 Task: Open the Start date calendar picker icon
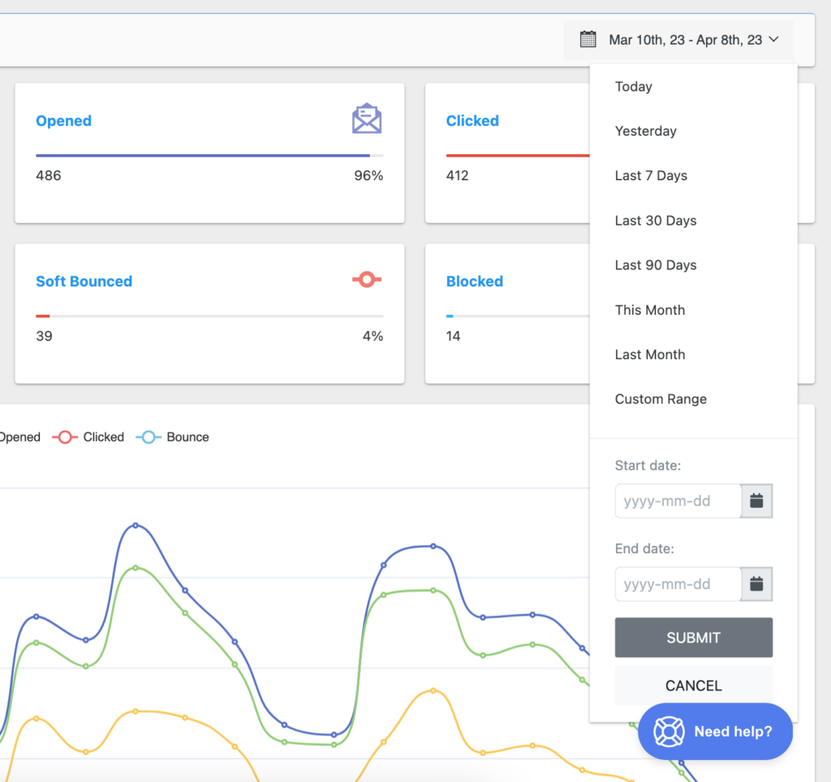tap(756, 501)
